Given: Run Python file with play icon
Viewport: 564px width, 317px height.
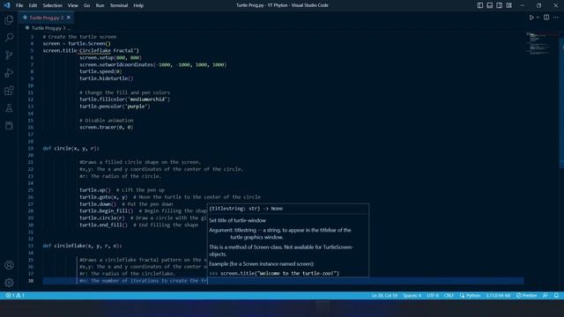Looking at the screenshot, I should [531, 18].
